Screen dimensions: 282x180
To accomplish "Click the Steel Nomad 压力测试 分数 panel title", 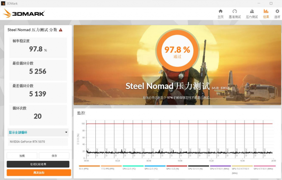I will click(32, 30).
